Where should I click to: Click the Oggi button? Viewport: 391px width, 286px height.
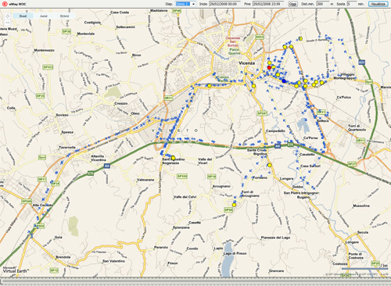pos(292,4)
